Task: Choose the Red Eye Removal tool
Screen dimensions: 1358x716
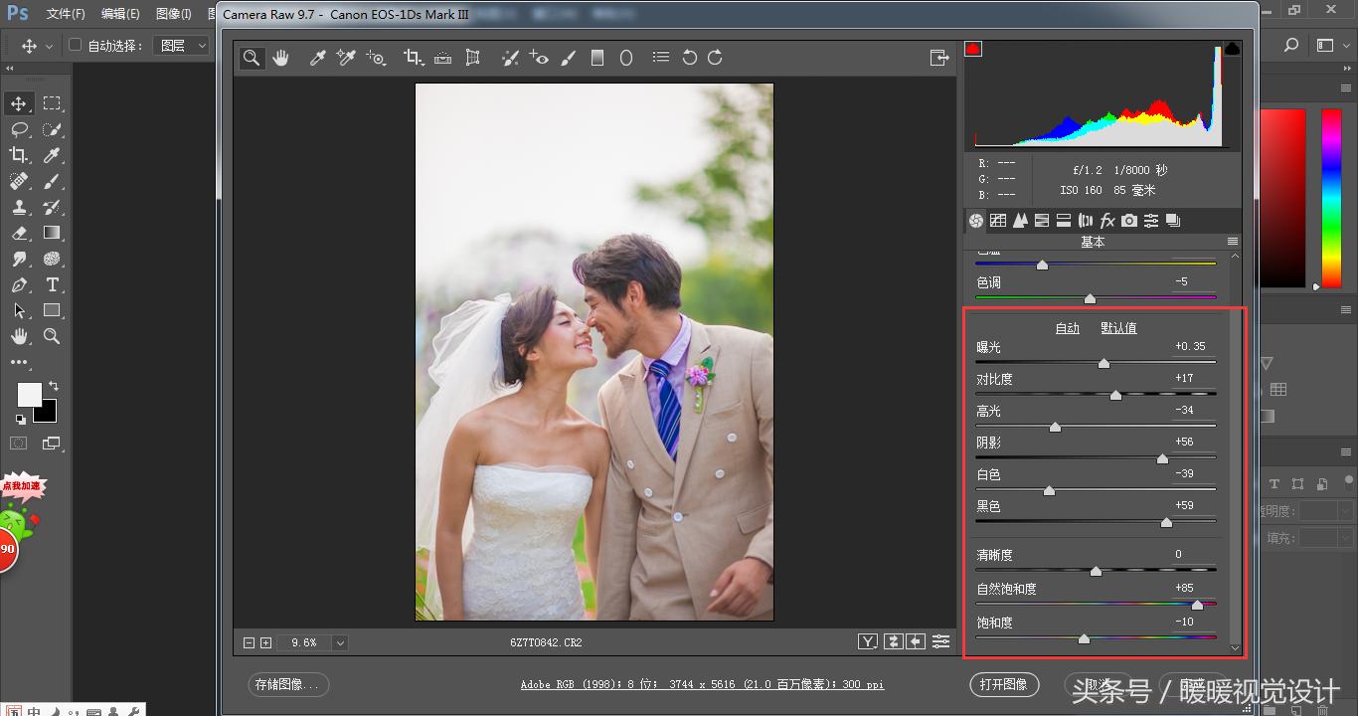Action: click(x=539, y=58)
